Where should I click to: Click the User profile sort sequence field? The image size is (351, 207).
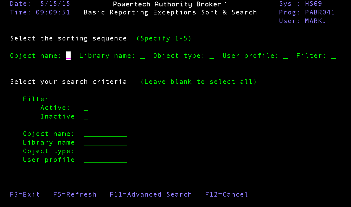(x=286, y=56)
